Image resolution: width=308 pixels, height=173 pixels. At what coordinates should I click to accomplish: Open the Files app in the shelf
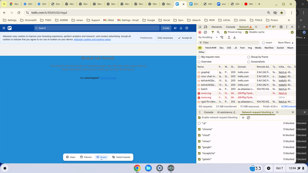point(148,168)
